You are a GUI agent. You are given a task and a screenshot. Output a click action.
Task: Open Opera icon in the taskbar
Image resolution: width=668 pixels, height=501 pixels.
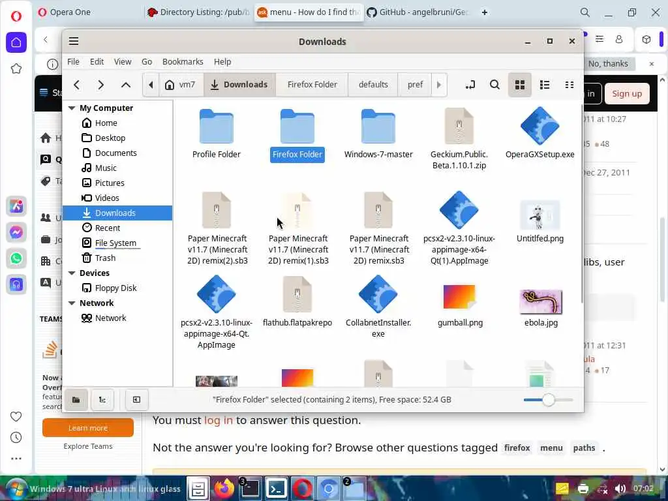click(302, 489)
